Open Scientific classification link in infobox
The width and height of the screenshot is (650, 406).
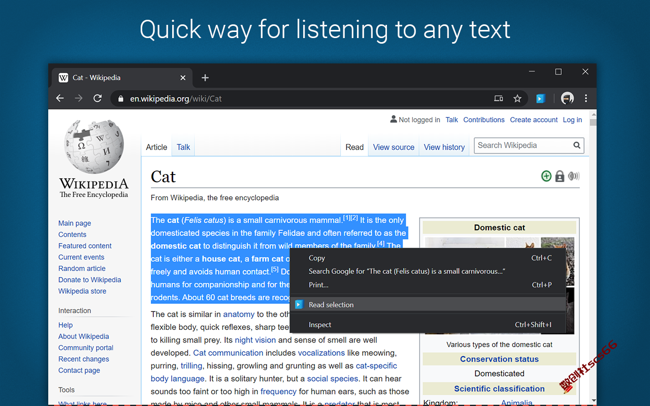coord(499,389)
